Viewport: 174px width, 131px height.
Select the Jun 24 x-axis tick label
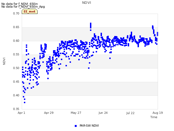[x=103, y=113]
